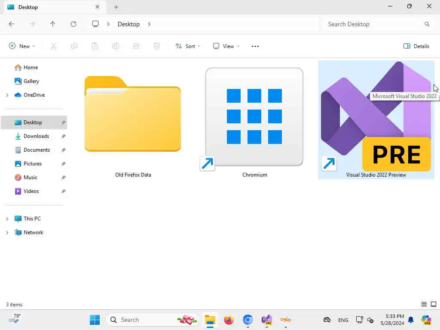The height and width of the screenshot is (330, 440).
Task: Click the orange infinity taskbar app
Action: [x=286, y=320]
